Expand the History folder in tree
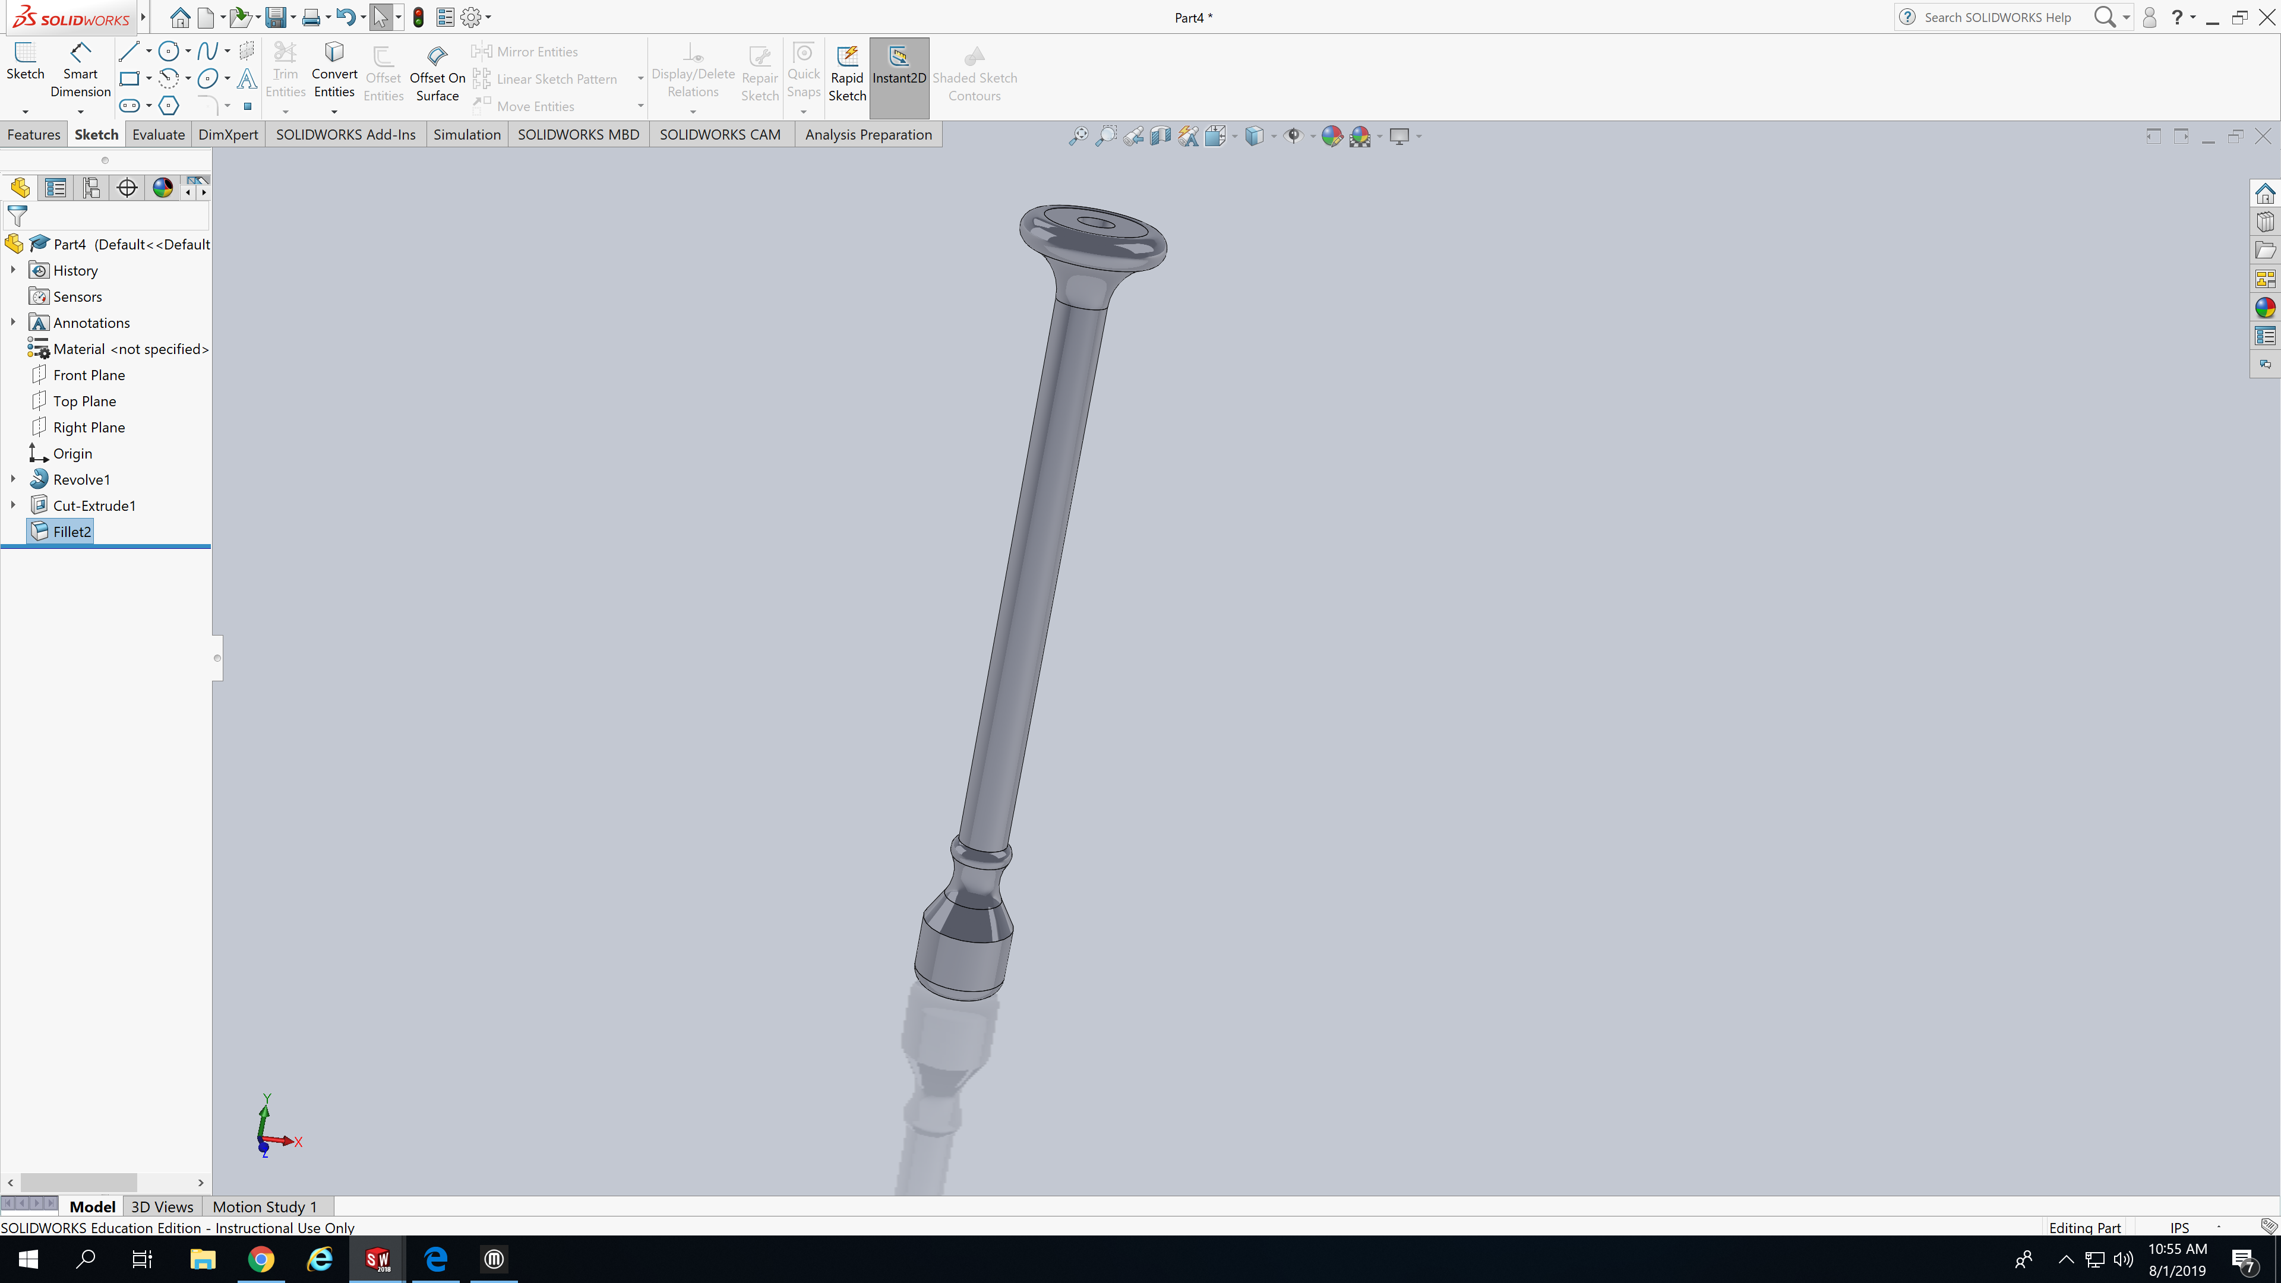The image size is (2281, 1283). [x=13, y=270]
